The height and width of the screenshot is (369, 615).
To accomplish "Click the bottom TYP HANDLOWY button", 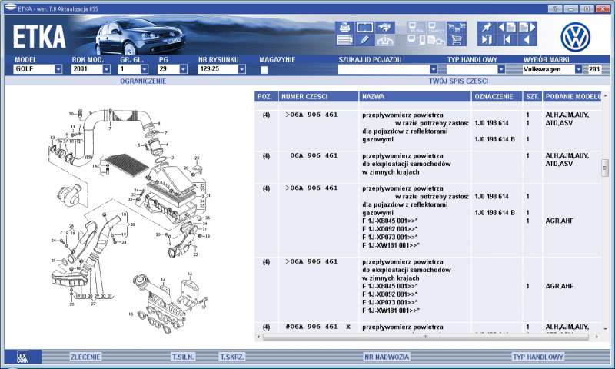I will (x=538, y=357).
